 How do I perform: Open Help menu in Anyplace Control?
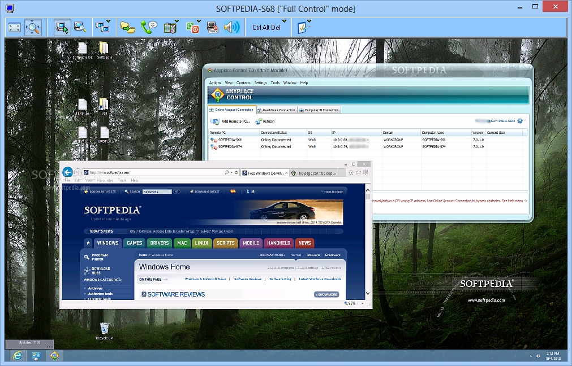[304, 82]
